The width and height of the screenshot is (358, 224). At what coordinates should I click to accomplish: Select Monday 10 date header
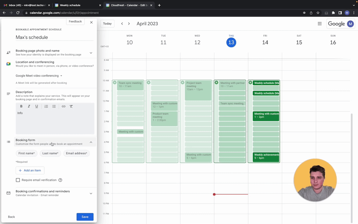point(129,43)
